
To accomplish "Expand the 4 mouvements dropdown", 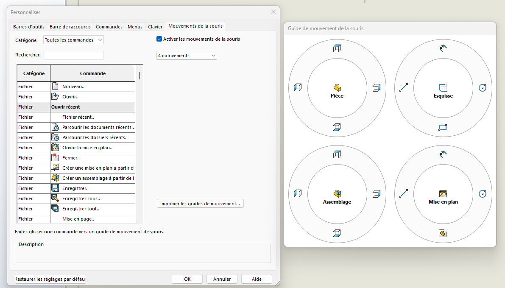I will click(187, 56).
